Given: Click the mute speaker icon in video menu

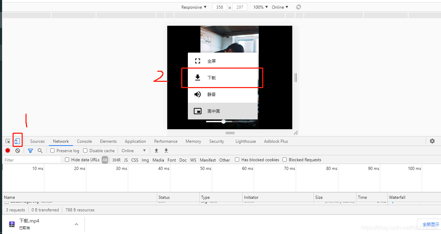Looking at the screenshot, I should click(198, 94).
